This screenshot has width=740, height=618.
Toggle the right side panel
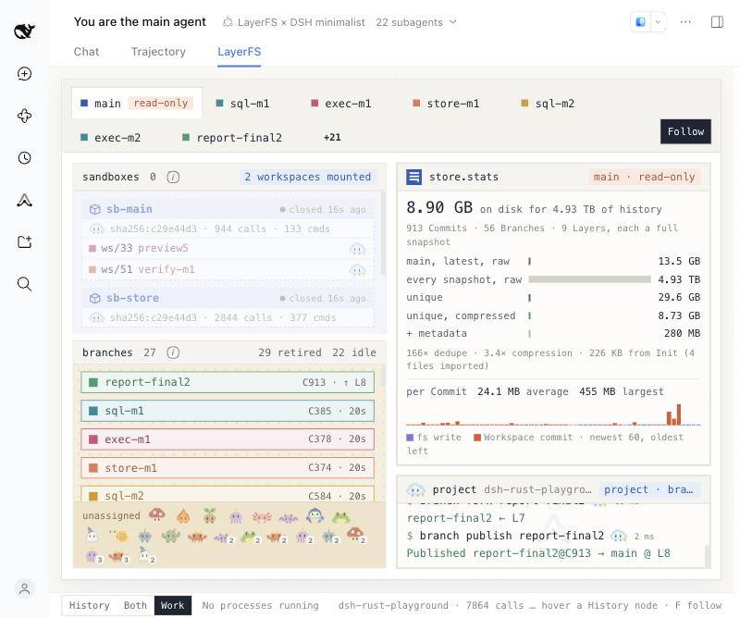point(717,21)
